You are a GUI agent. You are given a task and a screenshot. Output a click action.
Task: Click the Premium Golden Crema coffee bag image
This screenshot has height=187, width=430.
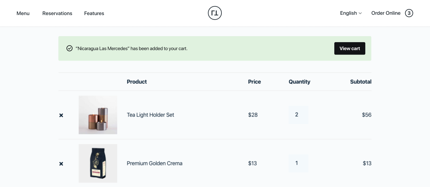(98, 163)
